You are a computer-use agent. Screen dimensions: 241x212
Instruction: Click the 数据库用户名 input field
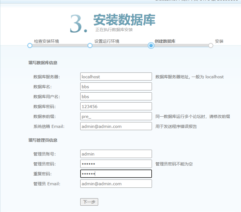[x=116, y=96]
